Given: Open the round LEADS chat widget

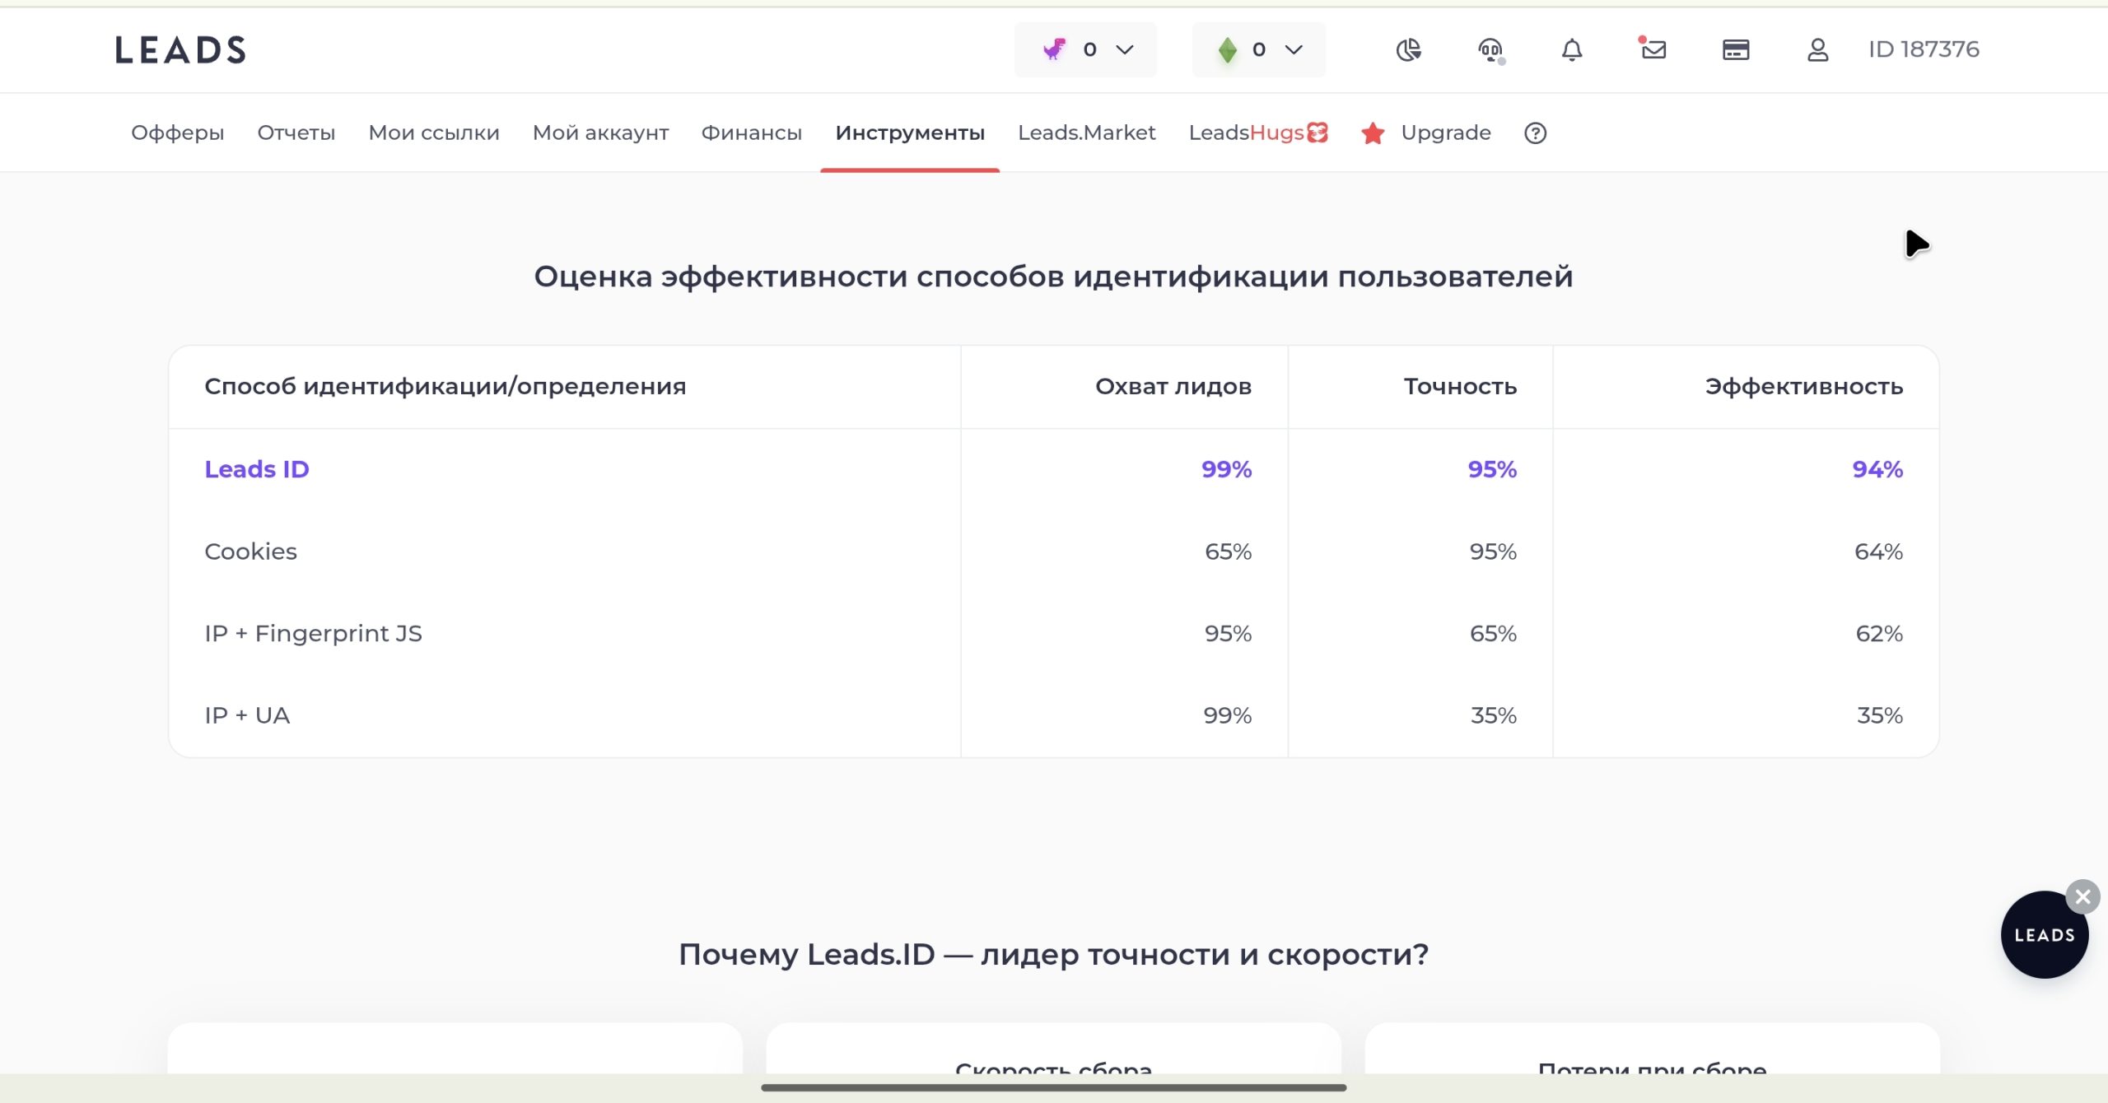Looking at the screenshot, I should (2044, 935).
